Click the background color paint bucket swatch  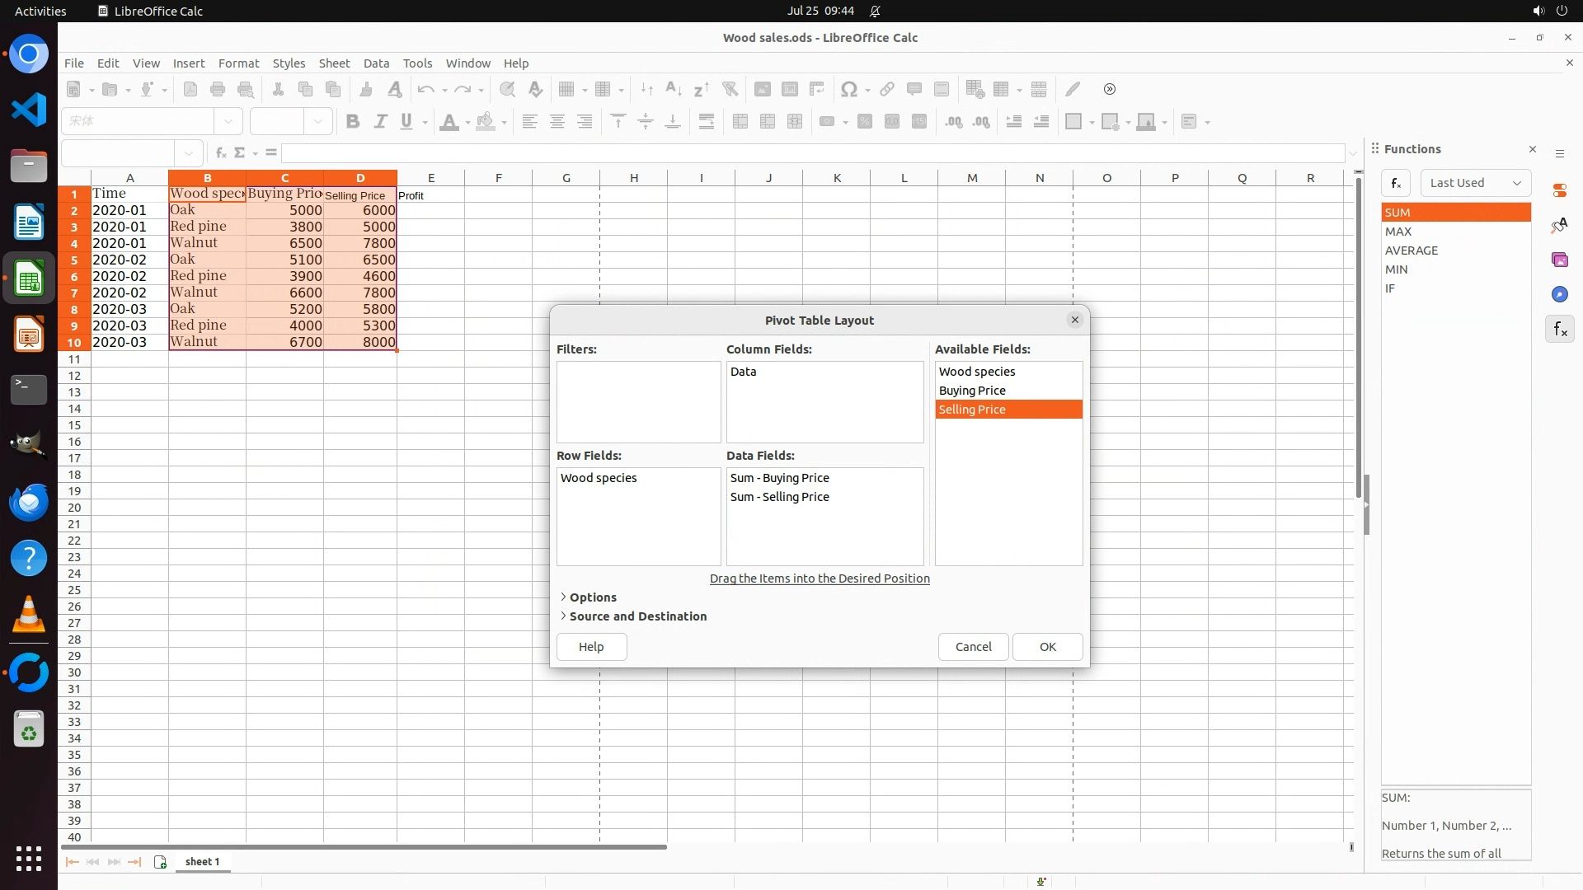(x=486, y=121)
